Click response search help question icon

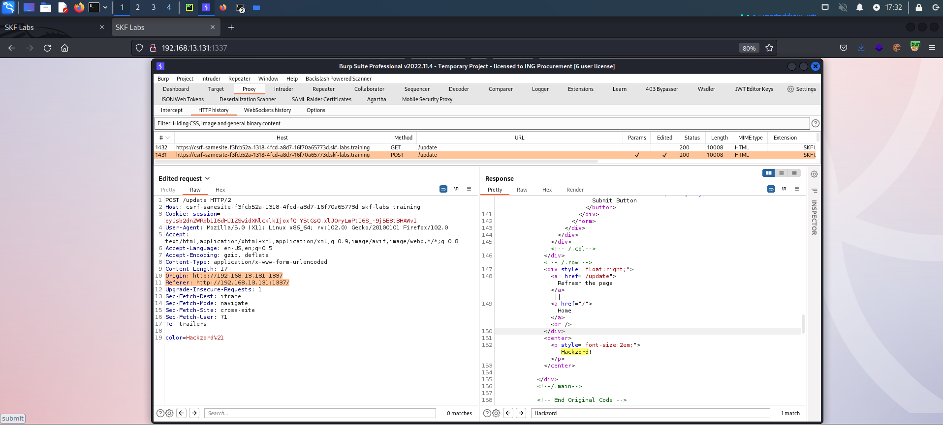click(x=487, y=413)
